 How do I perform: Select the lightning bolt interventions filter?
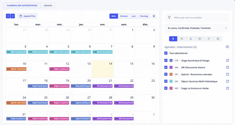click(x=173, y=39)
